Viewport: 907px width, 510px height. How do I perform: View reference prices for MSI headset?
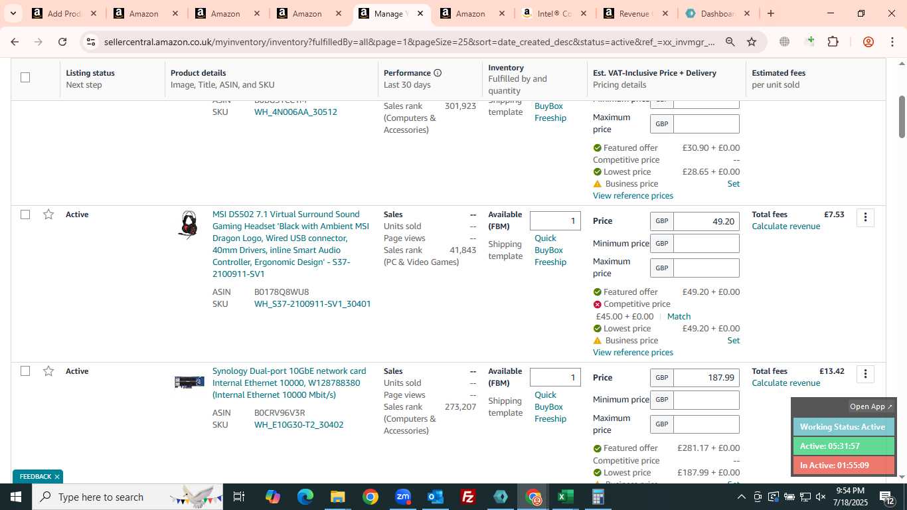tap(633, 353)
